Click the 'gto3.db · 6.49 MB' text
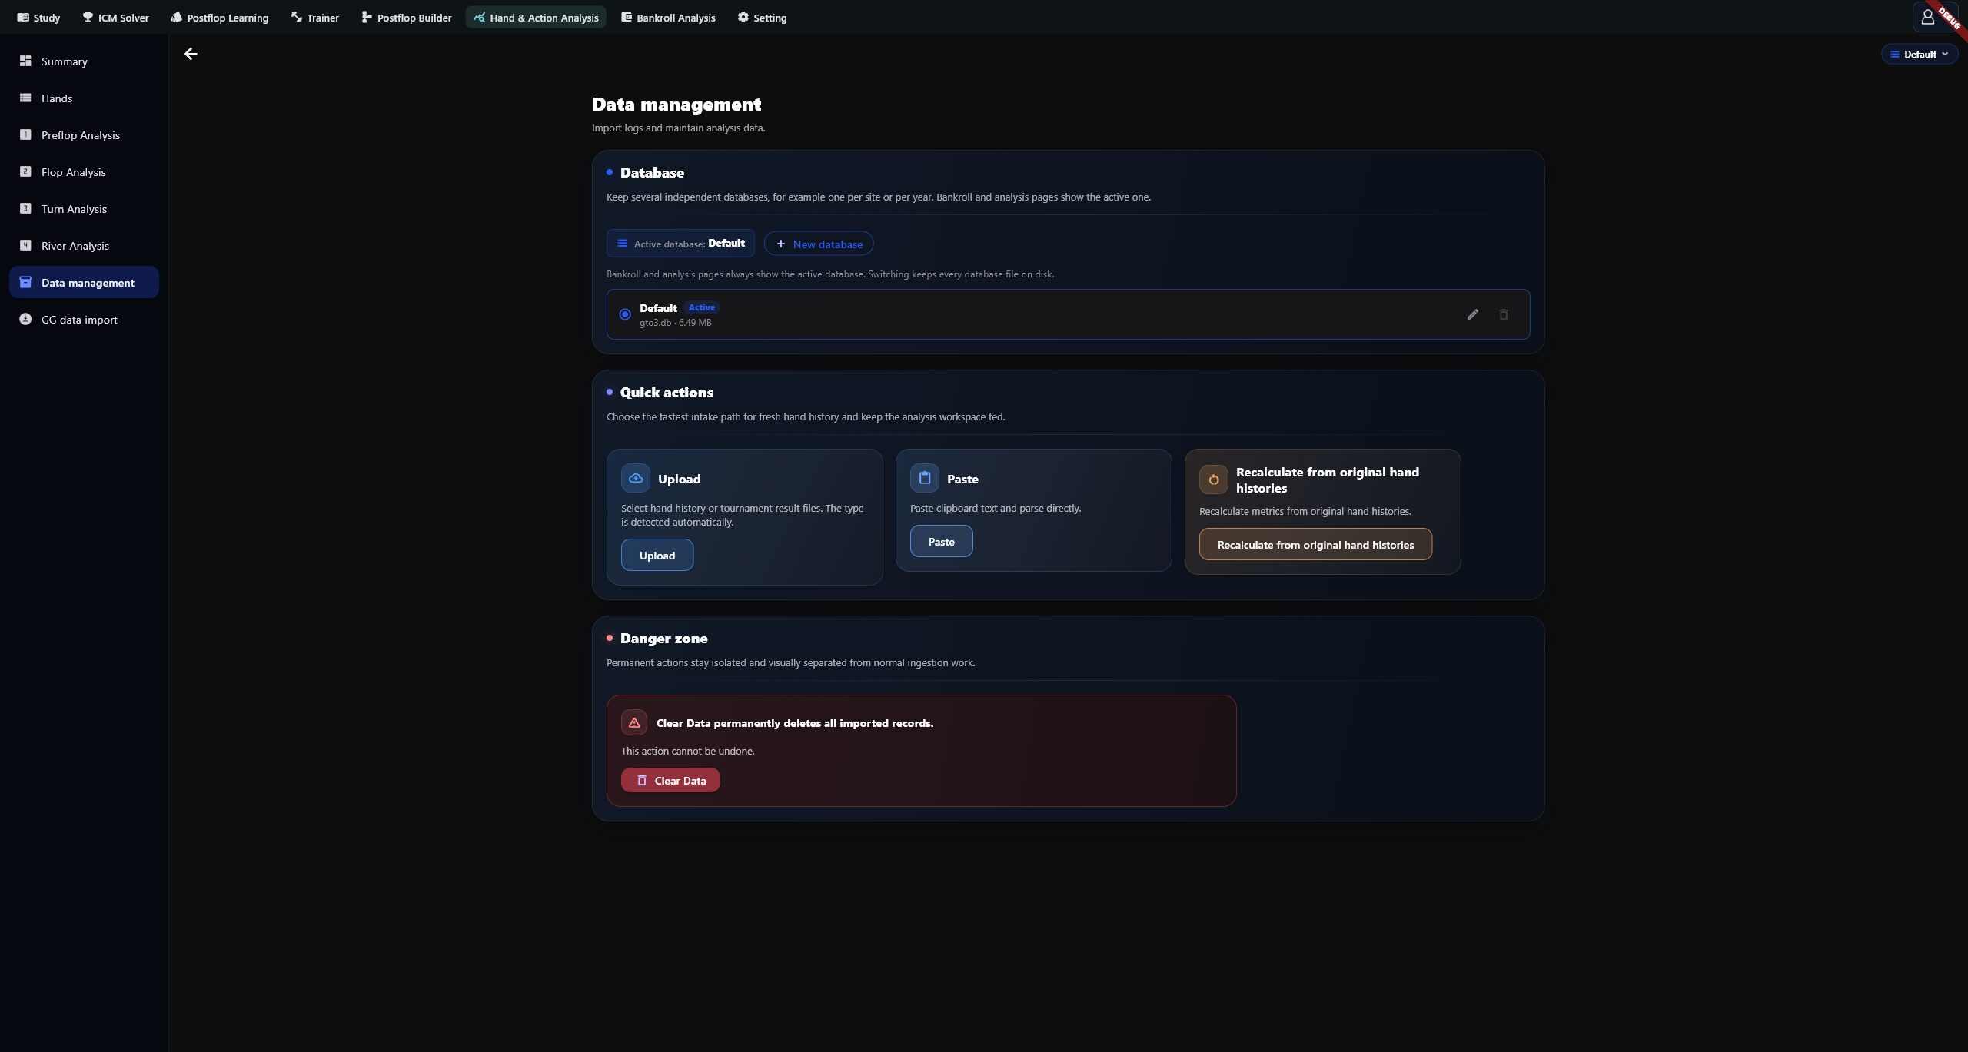 (x=676, y=323)
